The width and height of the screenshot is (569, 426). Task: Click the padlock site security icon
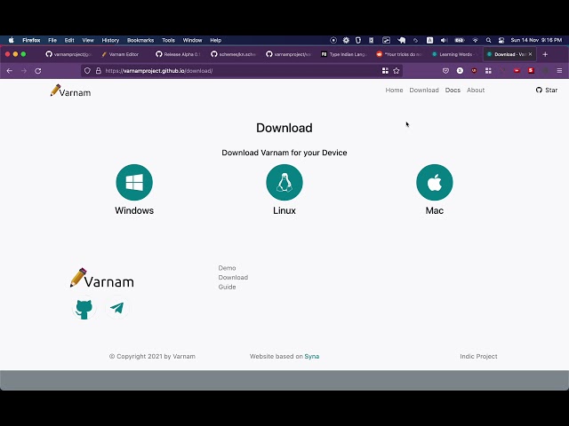99,71
